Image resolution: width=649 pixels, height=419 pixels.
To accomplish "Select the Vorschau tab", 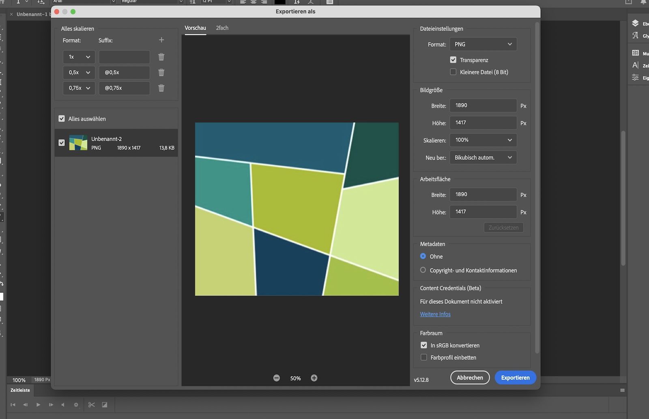I will coord(195,28).
